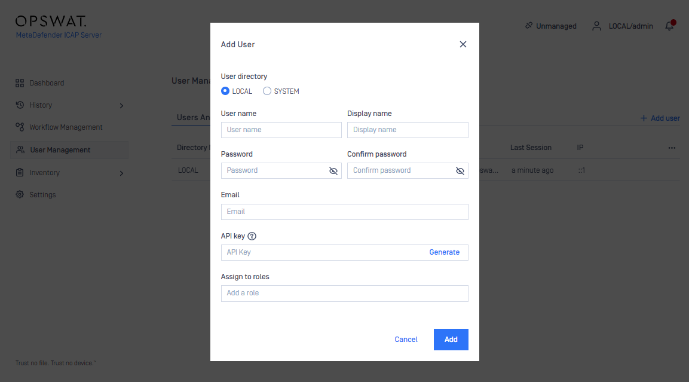Select the SYSTEM user directory radio button
This screenshot has height=382, width=689.
tap(267, 91)
